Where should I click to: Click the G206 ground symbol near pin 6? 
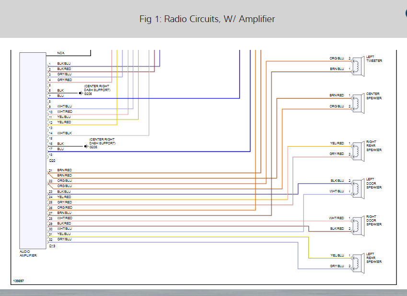pyautogui.click(x=81, y=93)
